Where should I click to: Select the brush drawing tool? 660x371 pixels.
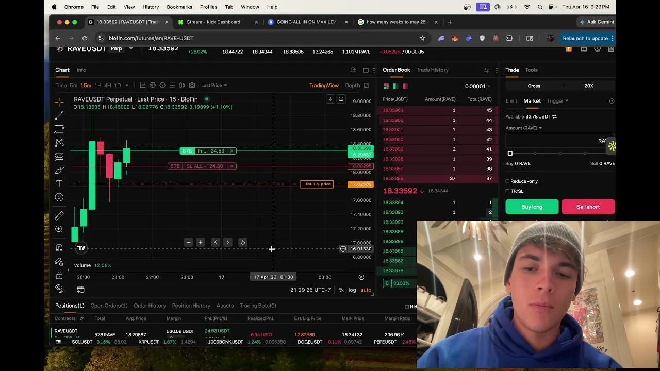pos(59,170)
